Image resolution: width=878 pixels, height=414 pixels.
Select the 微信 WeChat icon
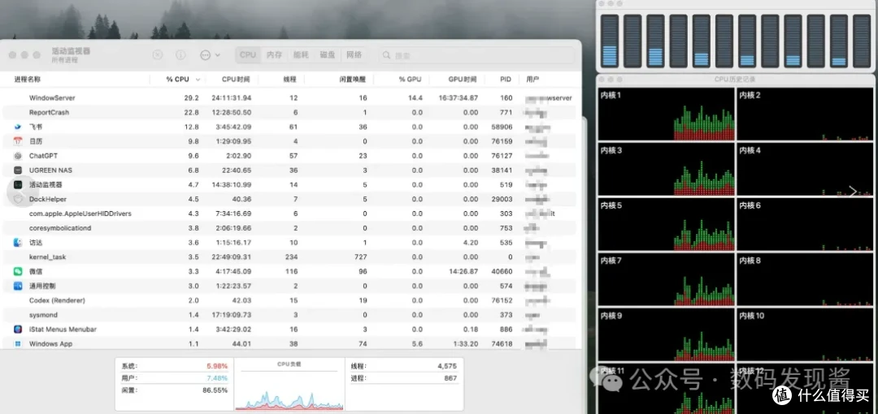18,271
